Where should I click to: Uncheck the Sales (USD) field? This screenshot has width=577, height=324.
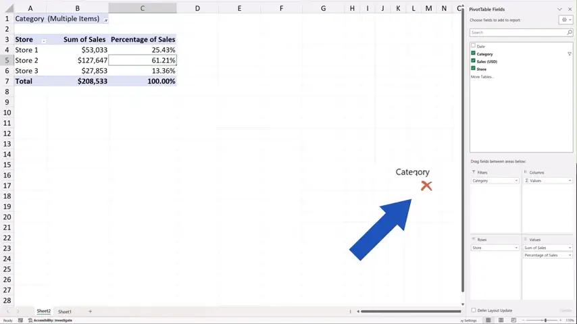[473, 61]
